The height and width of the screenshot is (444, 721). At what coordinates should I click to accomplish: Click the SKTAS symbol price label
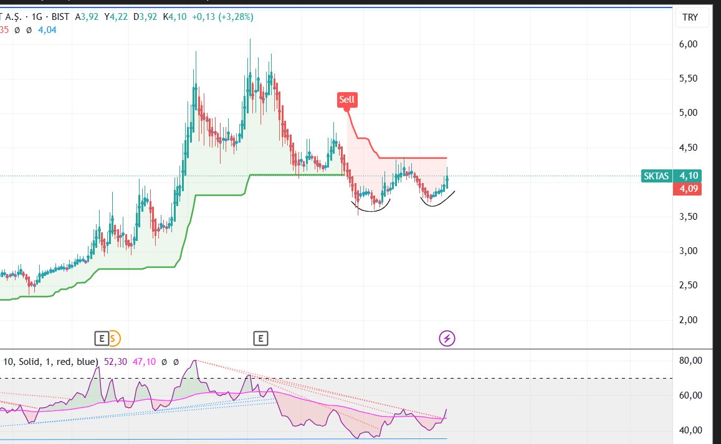[x=656, y=176]
